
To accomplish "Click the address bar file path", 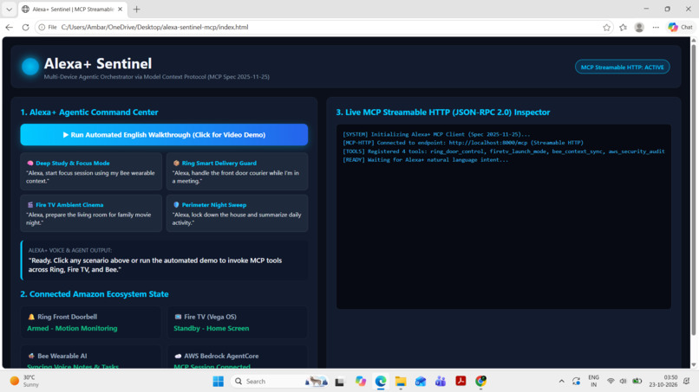I will pos(154,27).
